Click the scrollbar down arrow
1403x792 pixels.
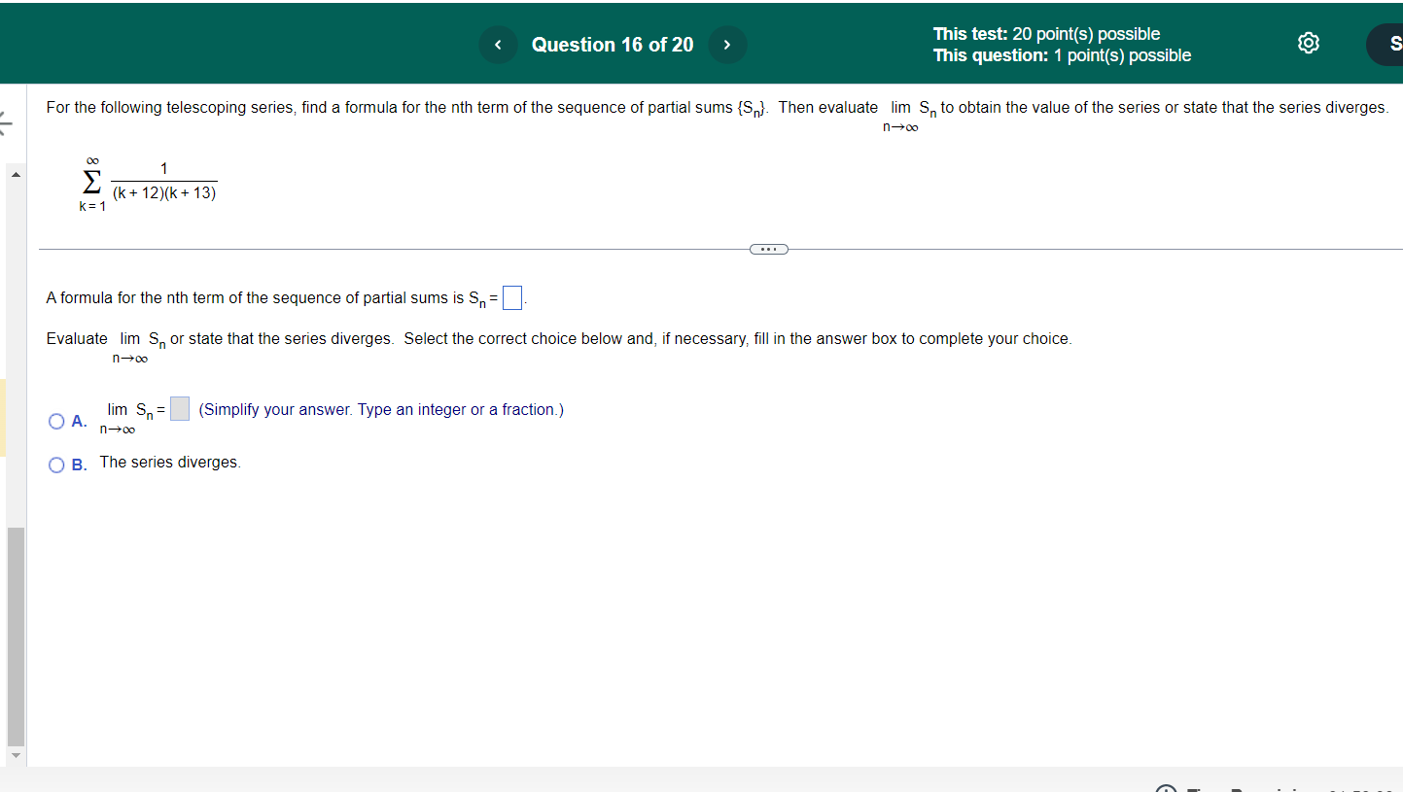[x=16, y=754]
